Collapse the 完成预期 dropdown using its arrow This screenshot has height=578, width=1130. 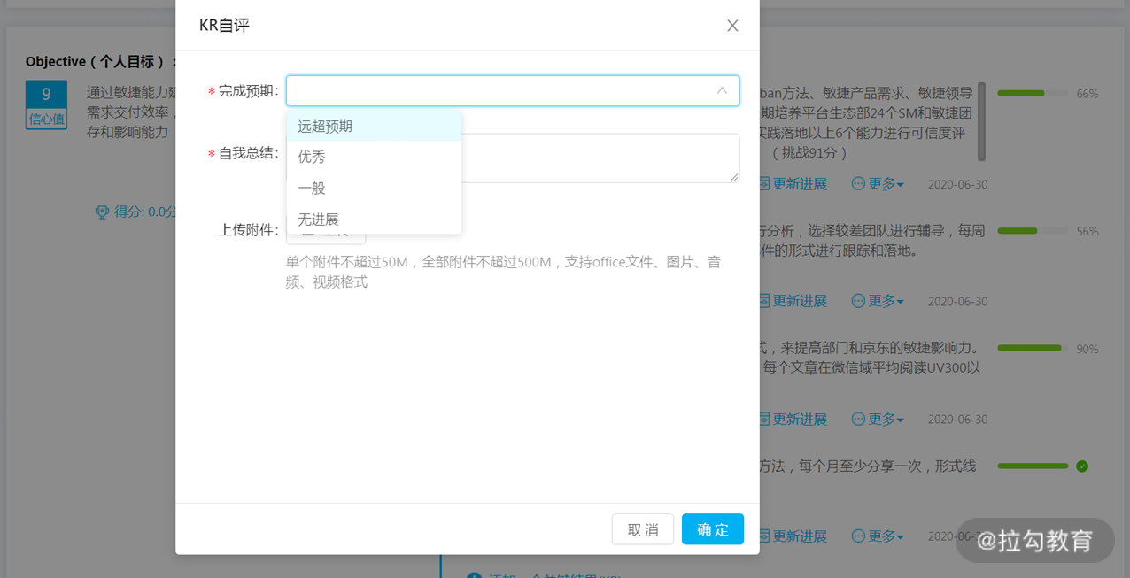pos(722,90)
